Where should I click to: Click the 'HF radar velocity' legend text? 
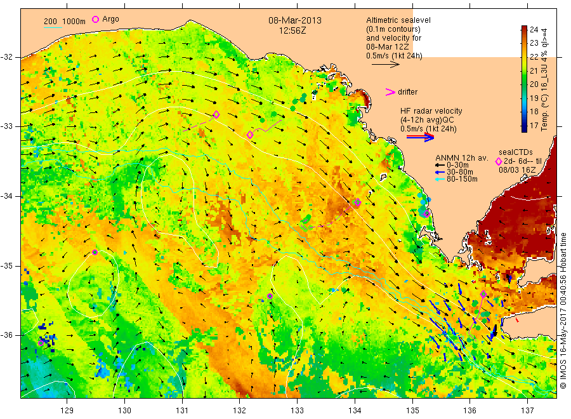click(431, 110)
